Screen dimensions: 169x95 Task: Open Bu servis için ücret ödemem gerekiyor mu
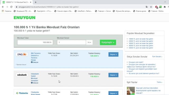(144, 73)
